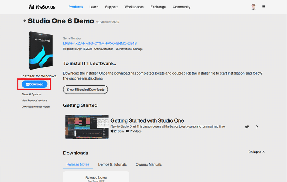Click View Previous Versions
Viewport: 287px width, 182px height.
34,101
